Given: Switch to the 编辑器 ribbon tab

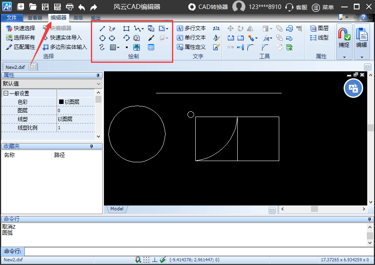Looking at the screenshot, I should 59,18.
